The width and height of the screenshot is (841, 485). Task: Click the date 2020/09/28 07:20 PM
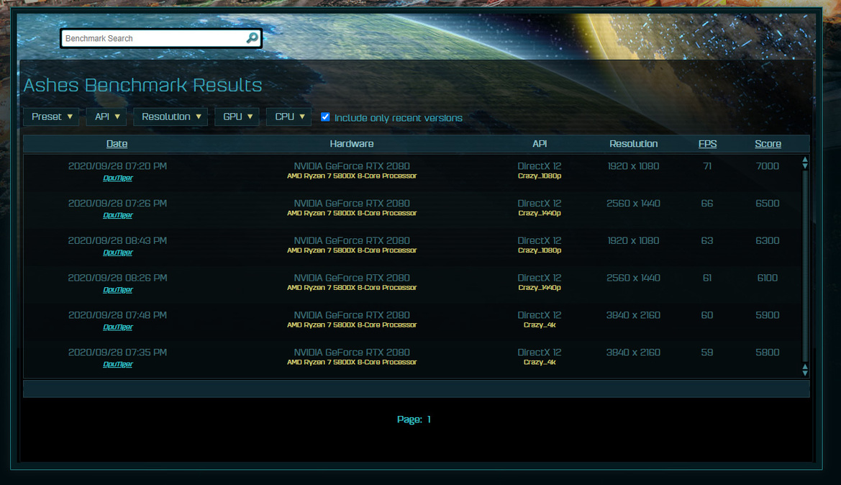[x=117, y=166]
